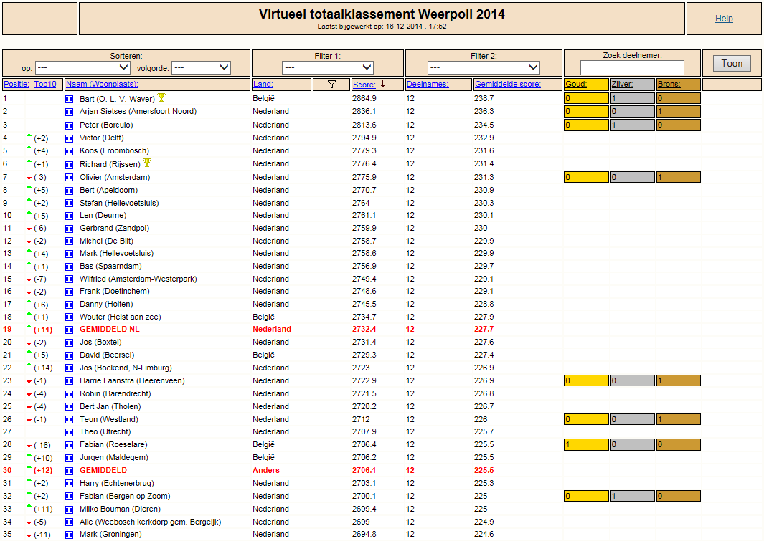Open the blue detail icon for Arjan Sietses

(69, 112)
